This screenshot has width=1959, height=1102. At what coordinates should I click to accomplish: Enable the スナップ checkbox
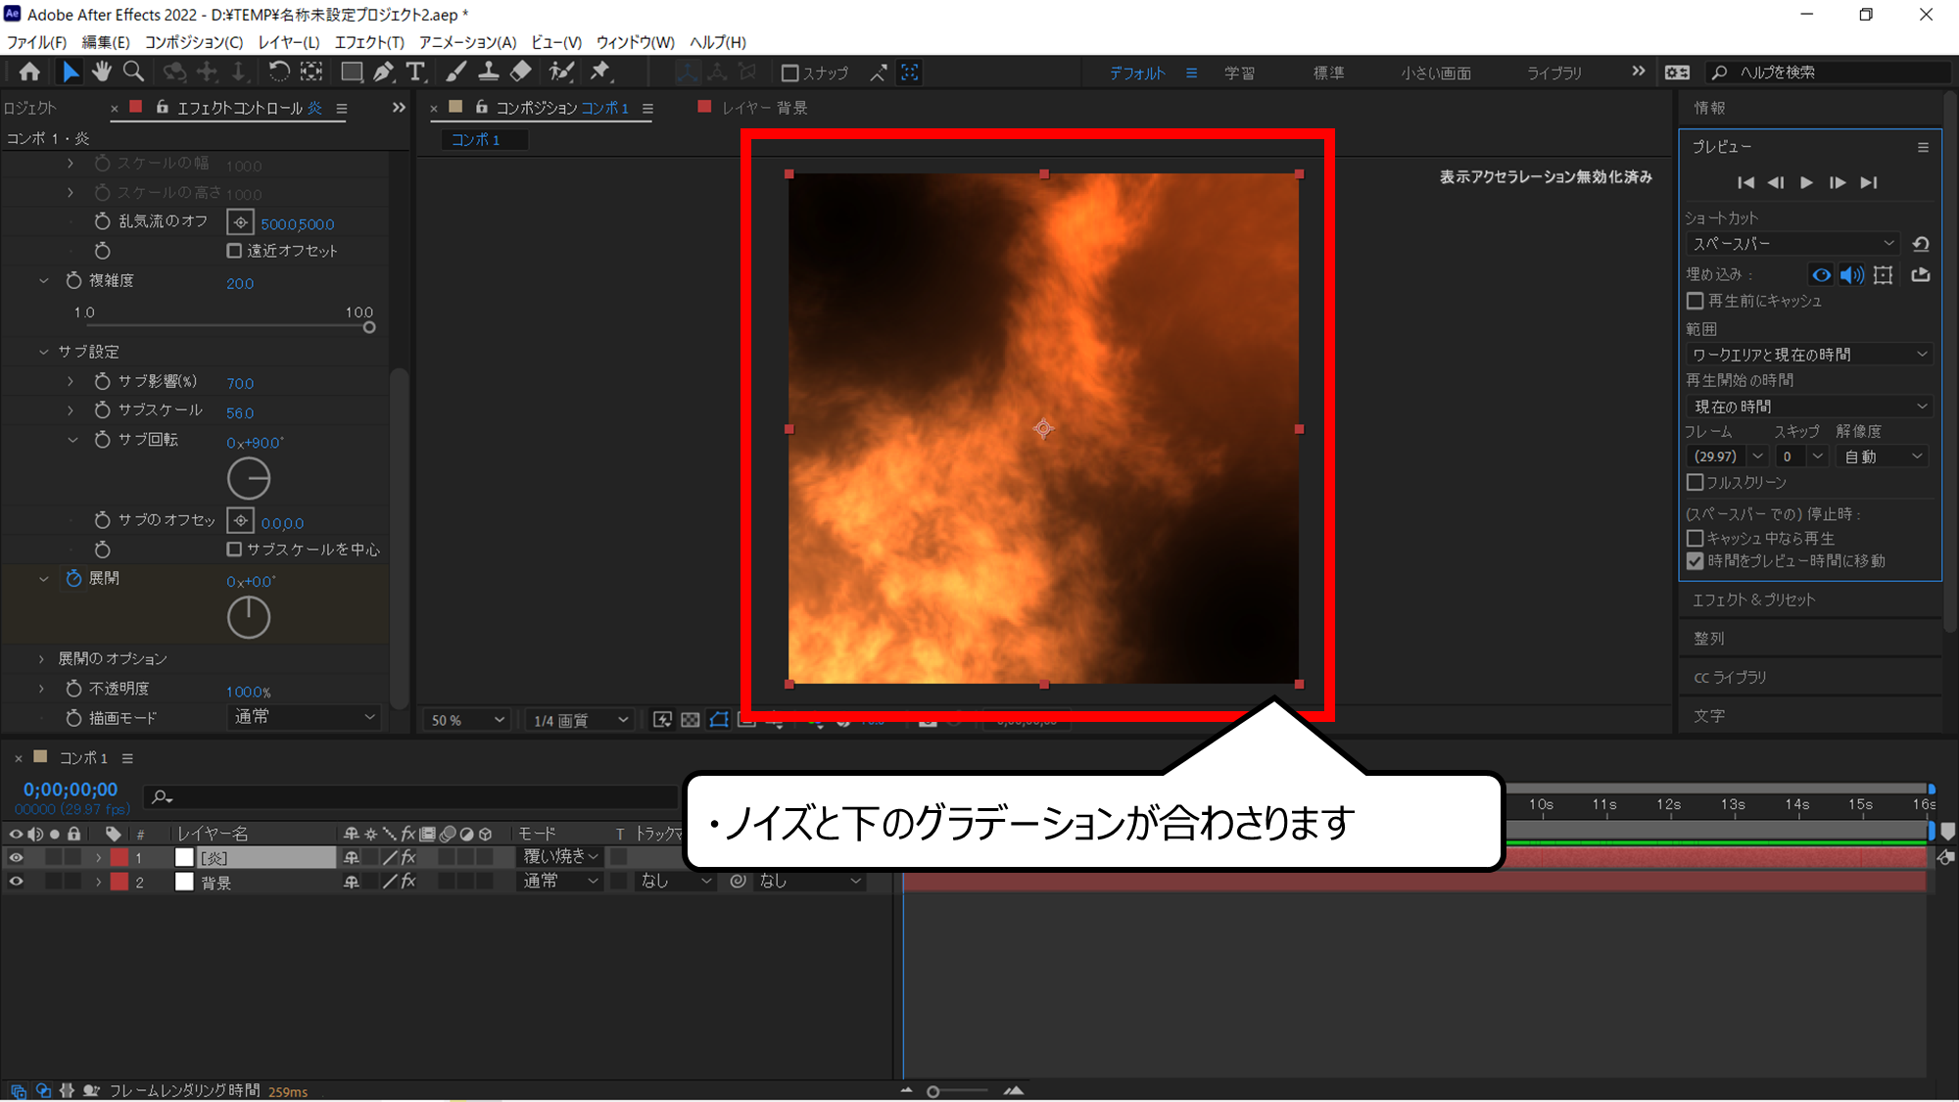(x=789, y=73)
